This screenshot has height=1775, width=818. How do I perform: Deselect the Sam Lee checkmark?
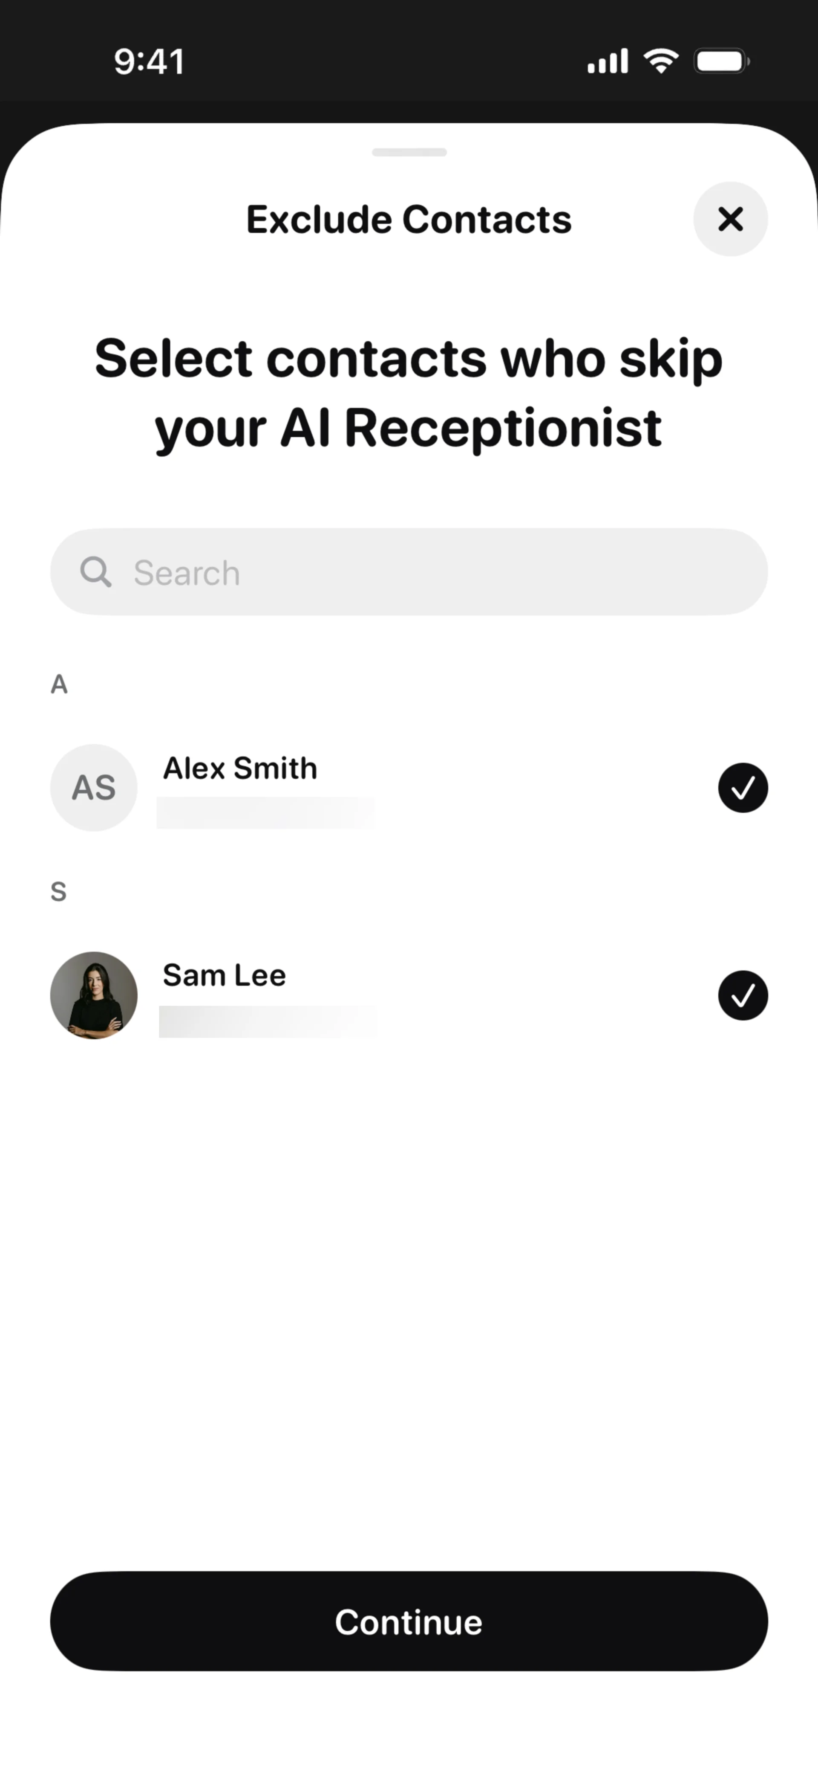pyautogui.click(x=742, y=995)
